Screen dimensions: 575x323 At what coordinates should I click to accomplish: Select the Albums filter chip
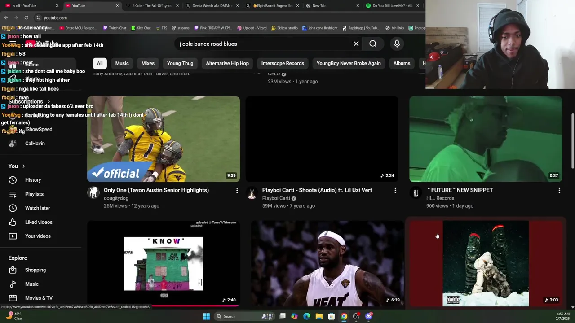click(x=402, y=63)
